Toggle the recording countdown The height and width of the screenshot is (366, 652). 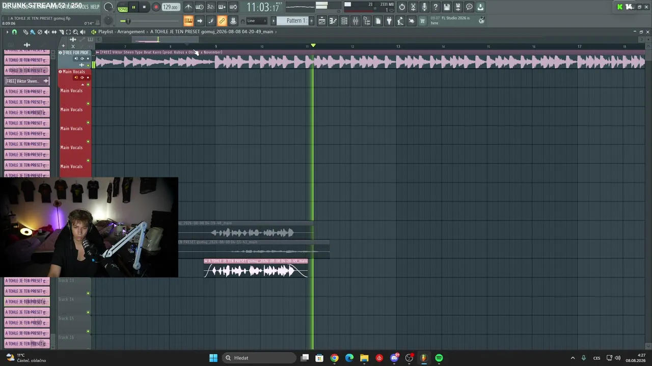pos(211,7)
